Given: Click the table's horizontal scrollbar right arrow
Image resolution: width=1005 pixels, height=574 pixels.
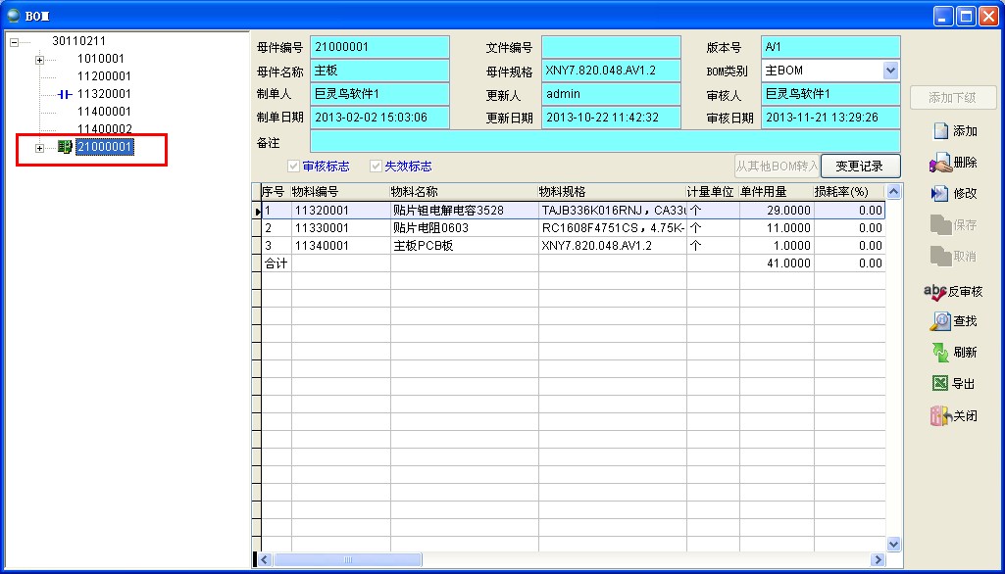Looking at the screenshot, I should click(x=879, y=559).
